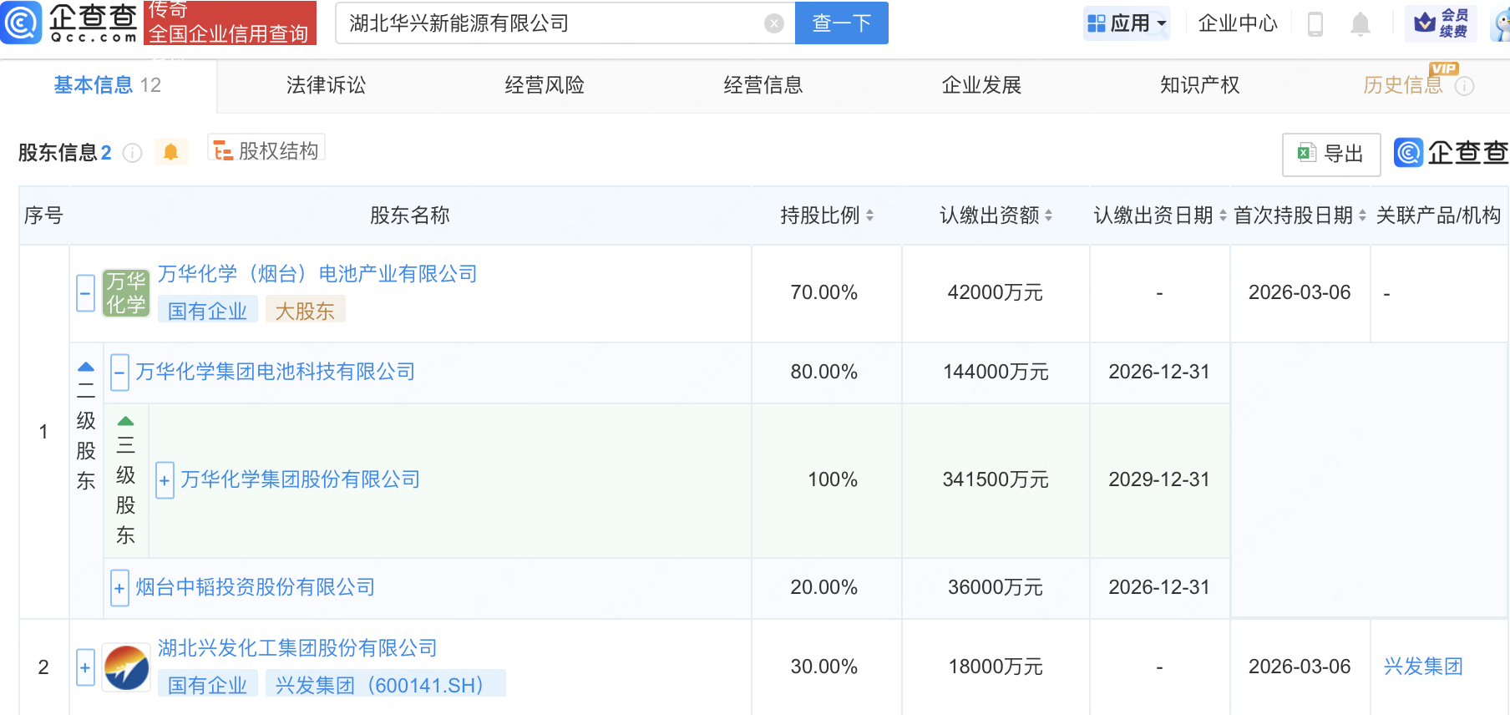Viewport: 1510px width, 715px height.
Task: Click the orange shareholder alert bell
Action: pyautogui.click(x=170, y=152)
